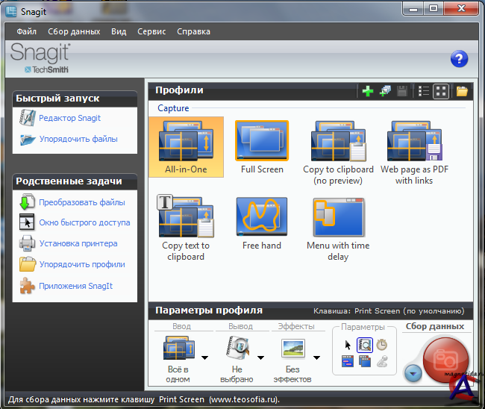The width and height of the screenshot is (485, 409).
Task: Open the Справка menu
Action: 194,31
